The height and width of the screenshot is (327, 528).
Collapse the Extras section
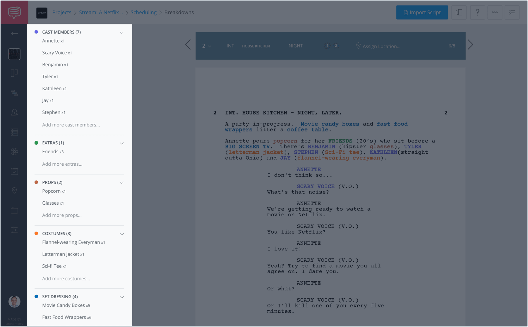coord(122,143)
